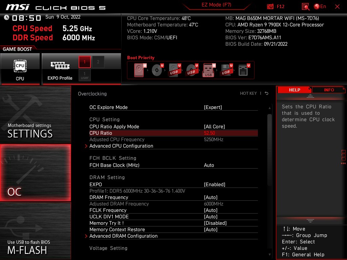Close BIOS with the red X icon
This screenshot has width=347, height=260.
click(x=337, y=7)
